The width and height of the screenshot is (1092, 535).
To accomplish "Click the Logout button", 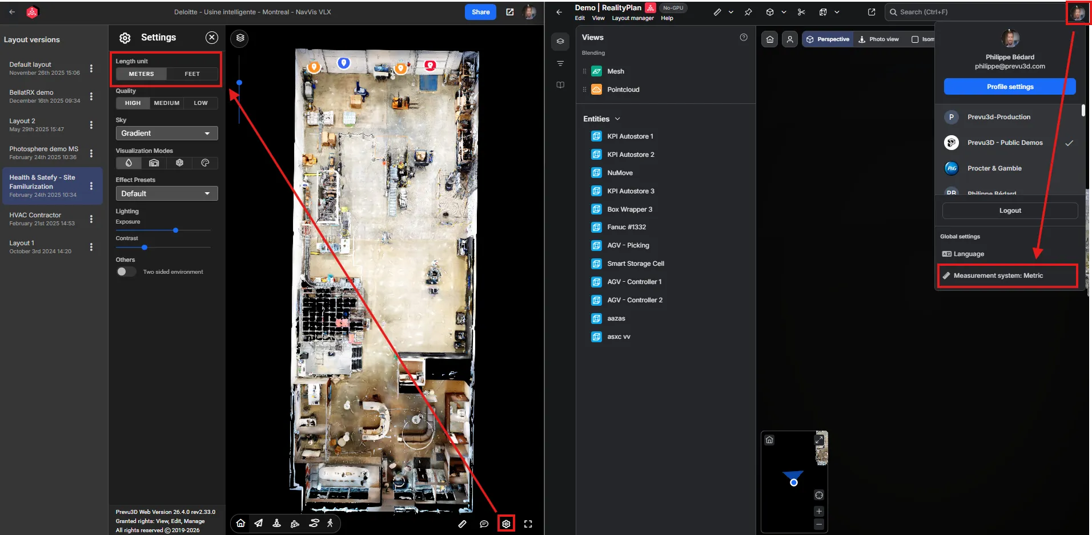I will (x=1010, y=210).
